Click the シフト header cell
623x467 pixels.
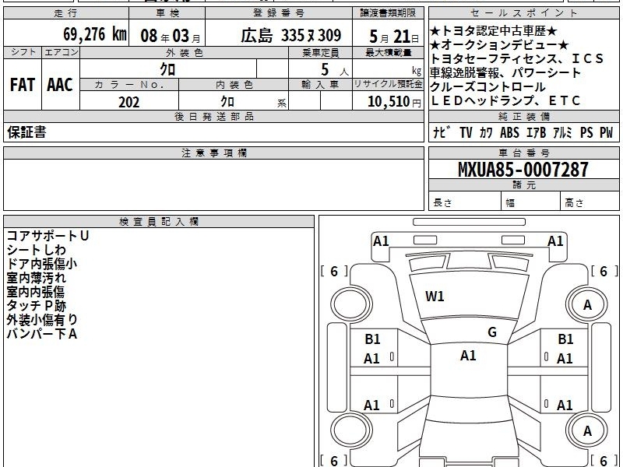click(23, 53)
